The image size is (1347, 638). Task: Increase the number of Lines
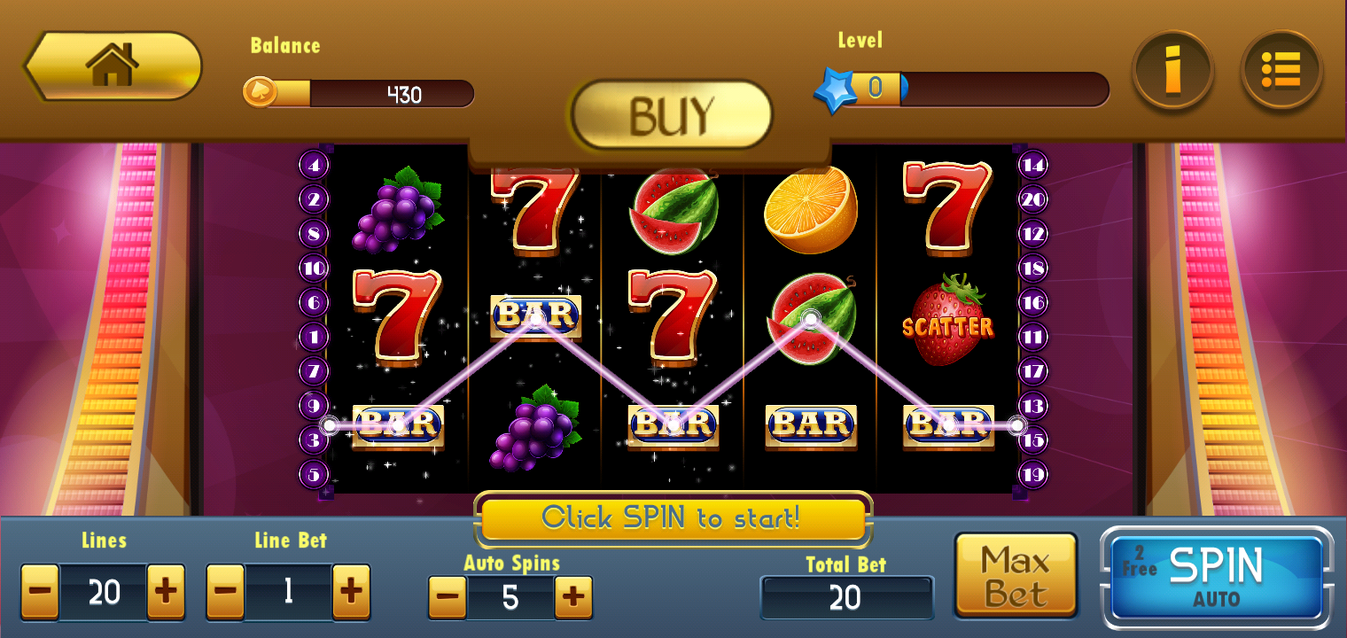[166, 591]
